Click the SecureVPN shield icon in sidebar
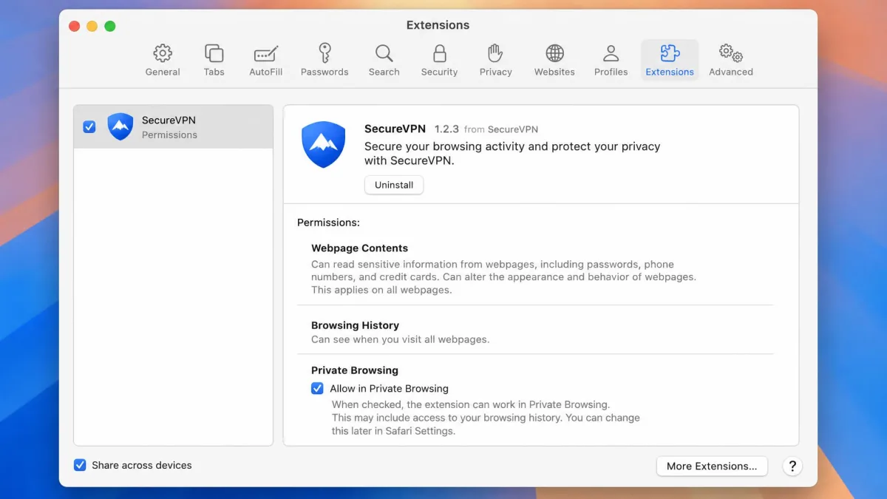The height and width of the screenshot is (499, 887). pyautogui.click(x=120, y=126)
